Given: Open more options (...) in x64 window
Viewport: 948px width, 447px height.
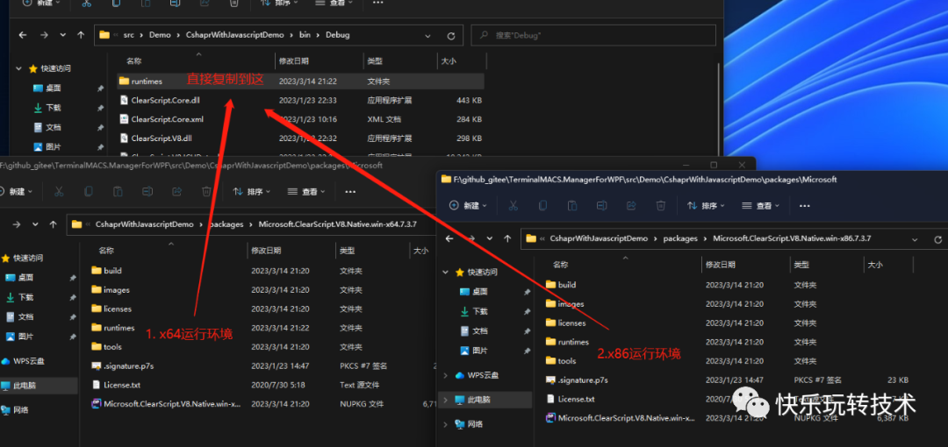Looking at the screenshot, I should (x=350, y=192).
